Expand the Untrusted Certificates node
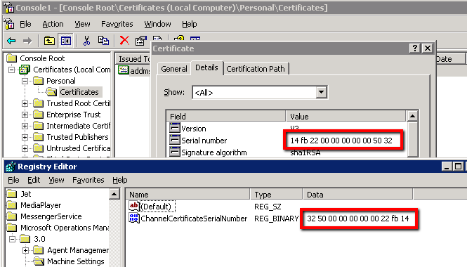This screenshot has width=467, height=267. point(25,148)
